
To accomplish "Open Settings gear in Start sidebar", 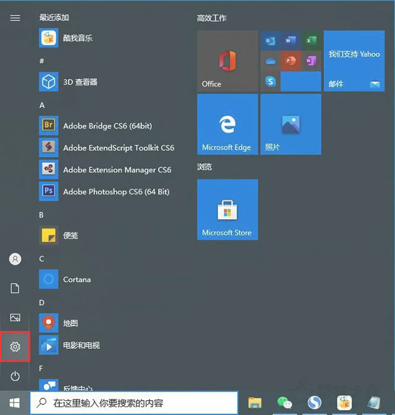I will (x=15, y=346).
